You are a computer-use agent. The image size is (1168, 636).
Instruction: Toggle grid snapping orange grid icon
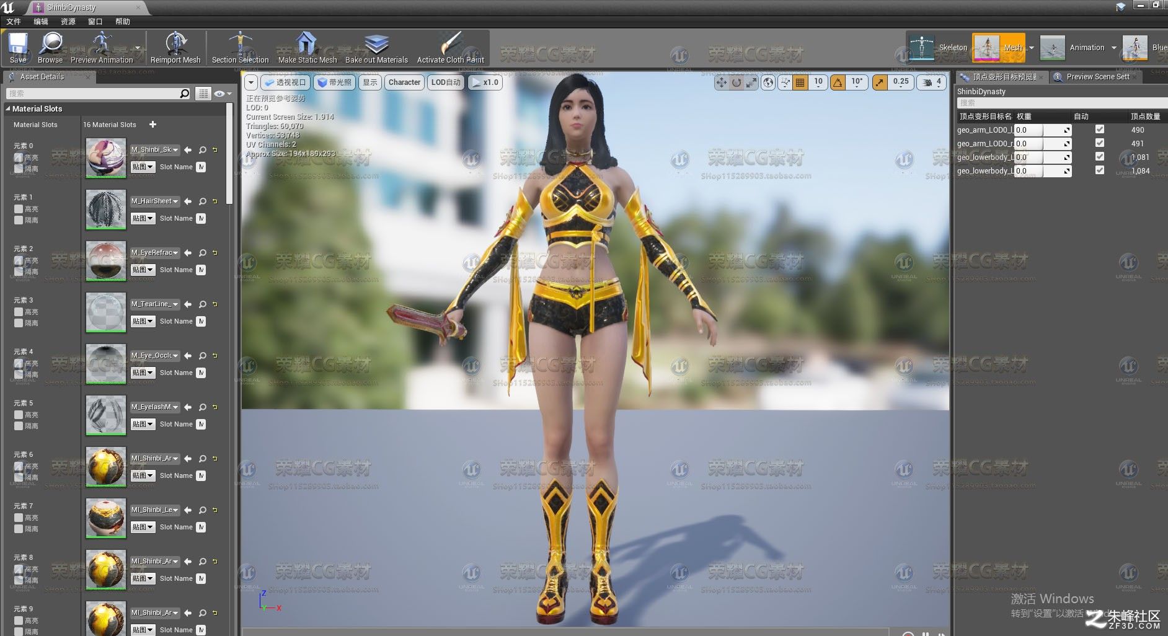pos(800,82)
